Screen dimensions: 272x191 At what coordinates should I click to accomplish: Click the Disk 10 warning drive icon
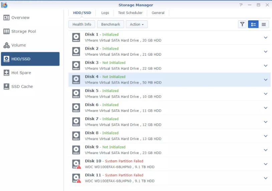(76, 164)
